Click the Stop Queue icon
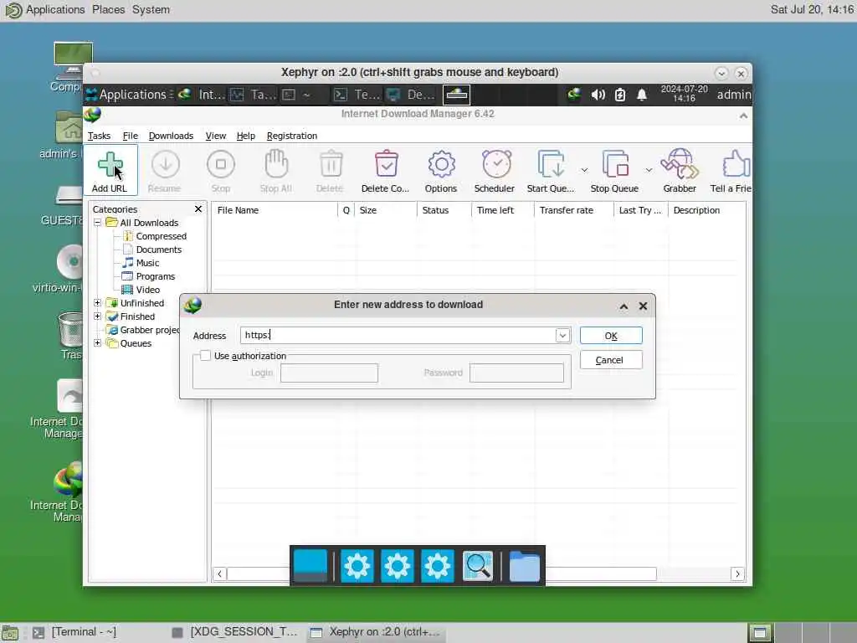The image size is (857, 643). point(615,163)
